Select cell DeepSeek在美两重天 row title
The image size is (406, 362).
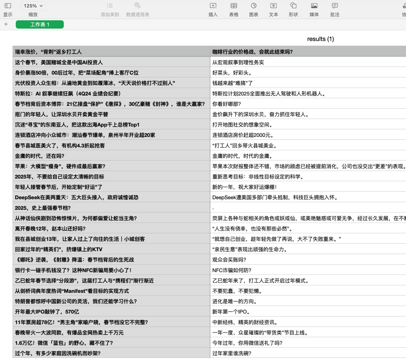(111, 197)
